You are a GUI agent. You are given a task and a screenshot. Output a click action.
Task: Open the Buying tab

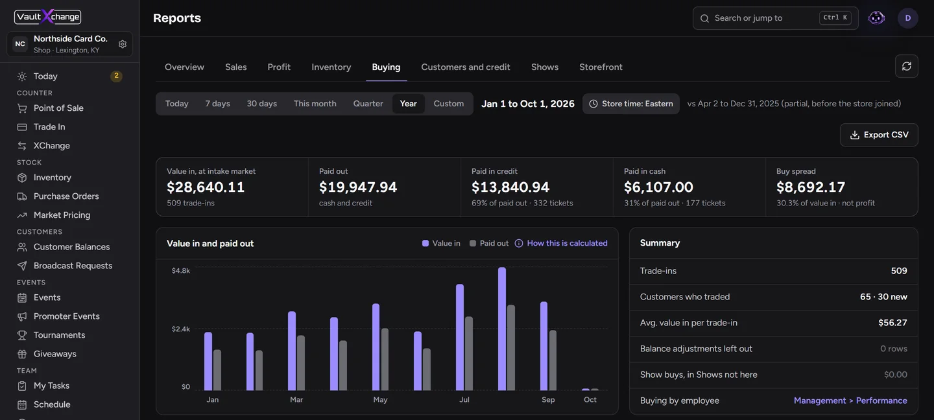tap(387, 67)
